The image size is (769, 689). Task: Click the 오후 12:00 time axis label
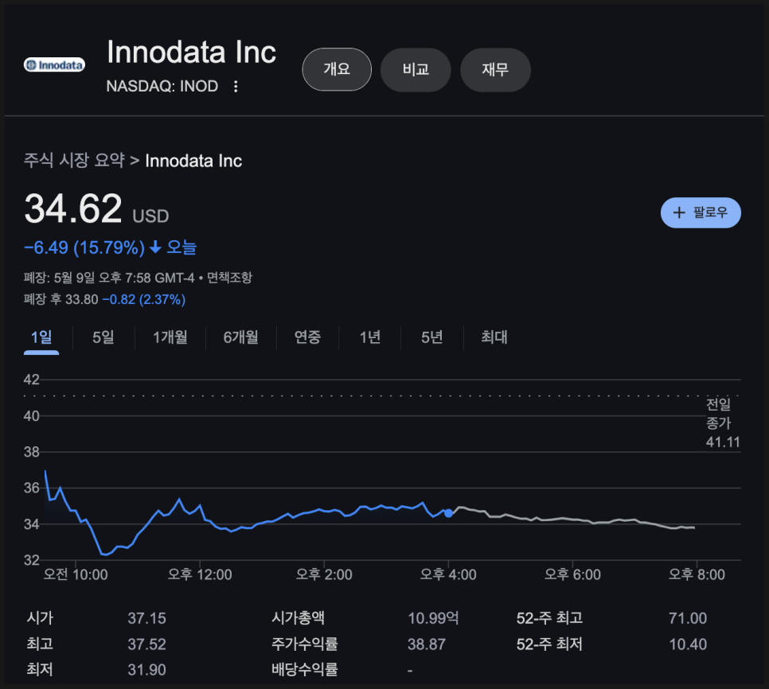click(x=200, y=574)
